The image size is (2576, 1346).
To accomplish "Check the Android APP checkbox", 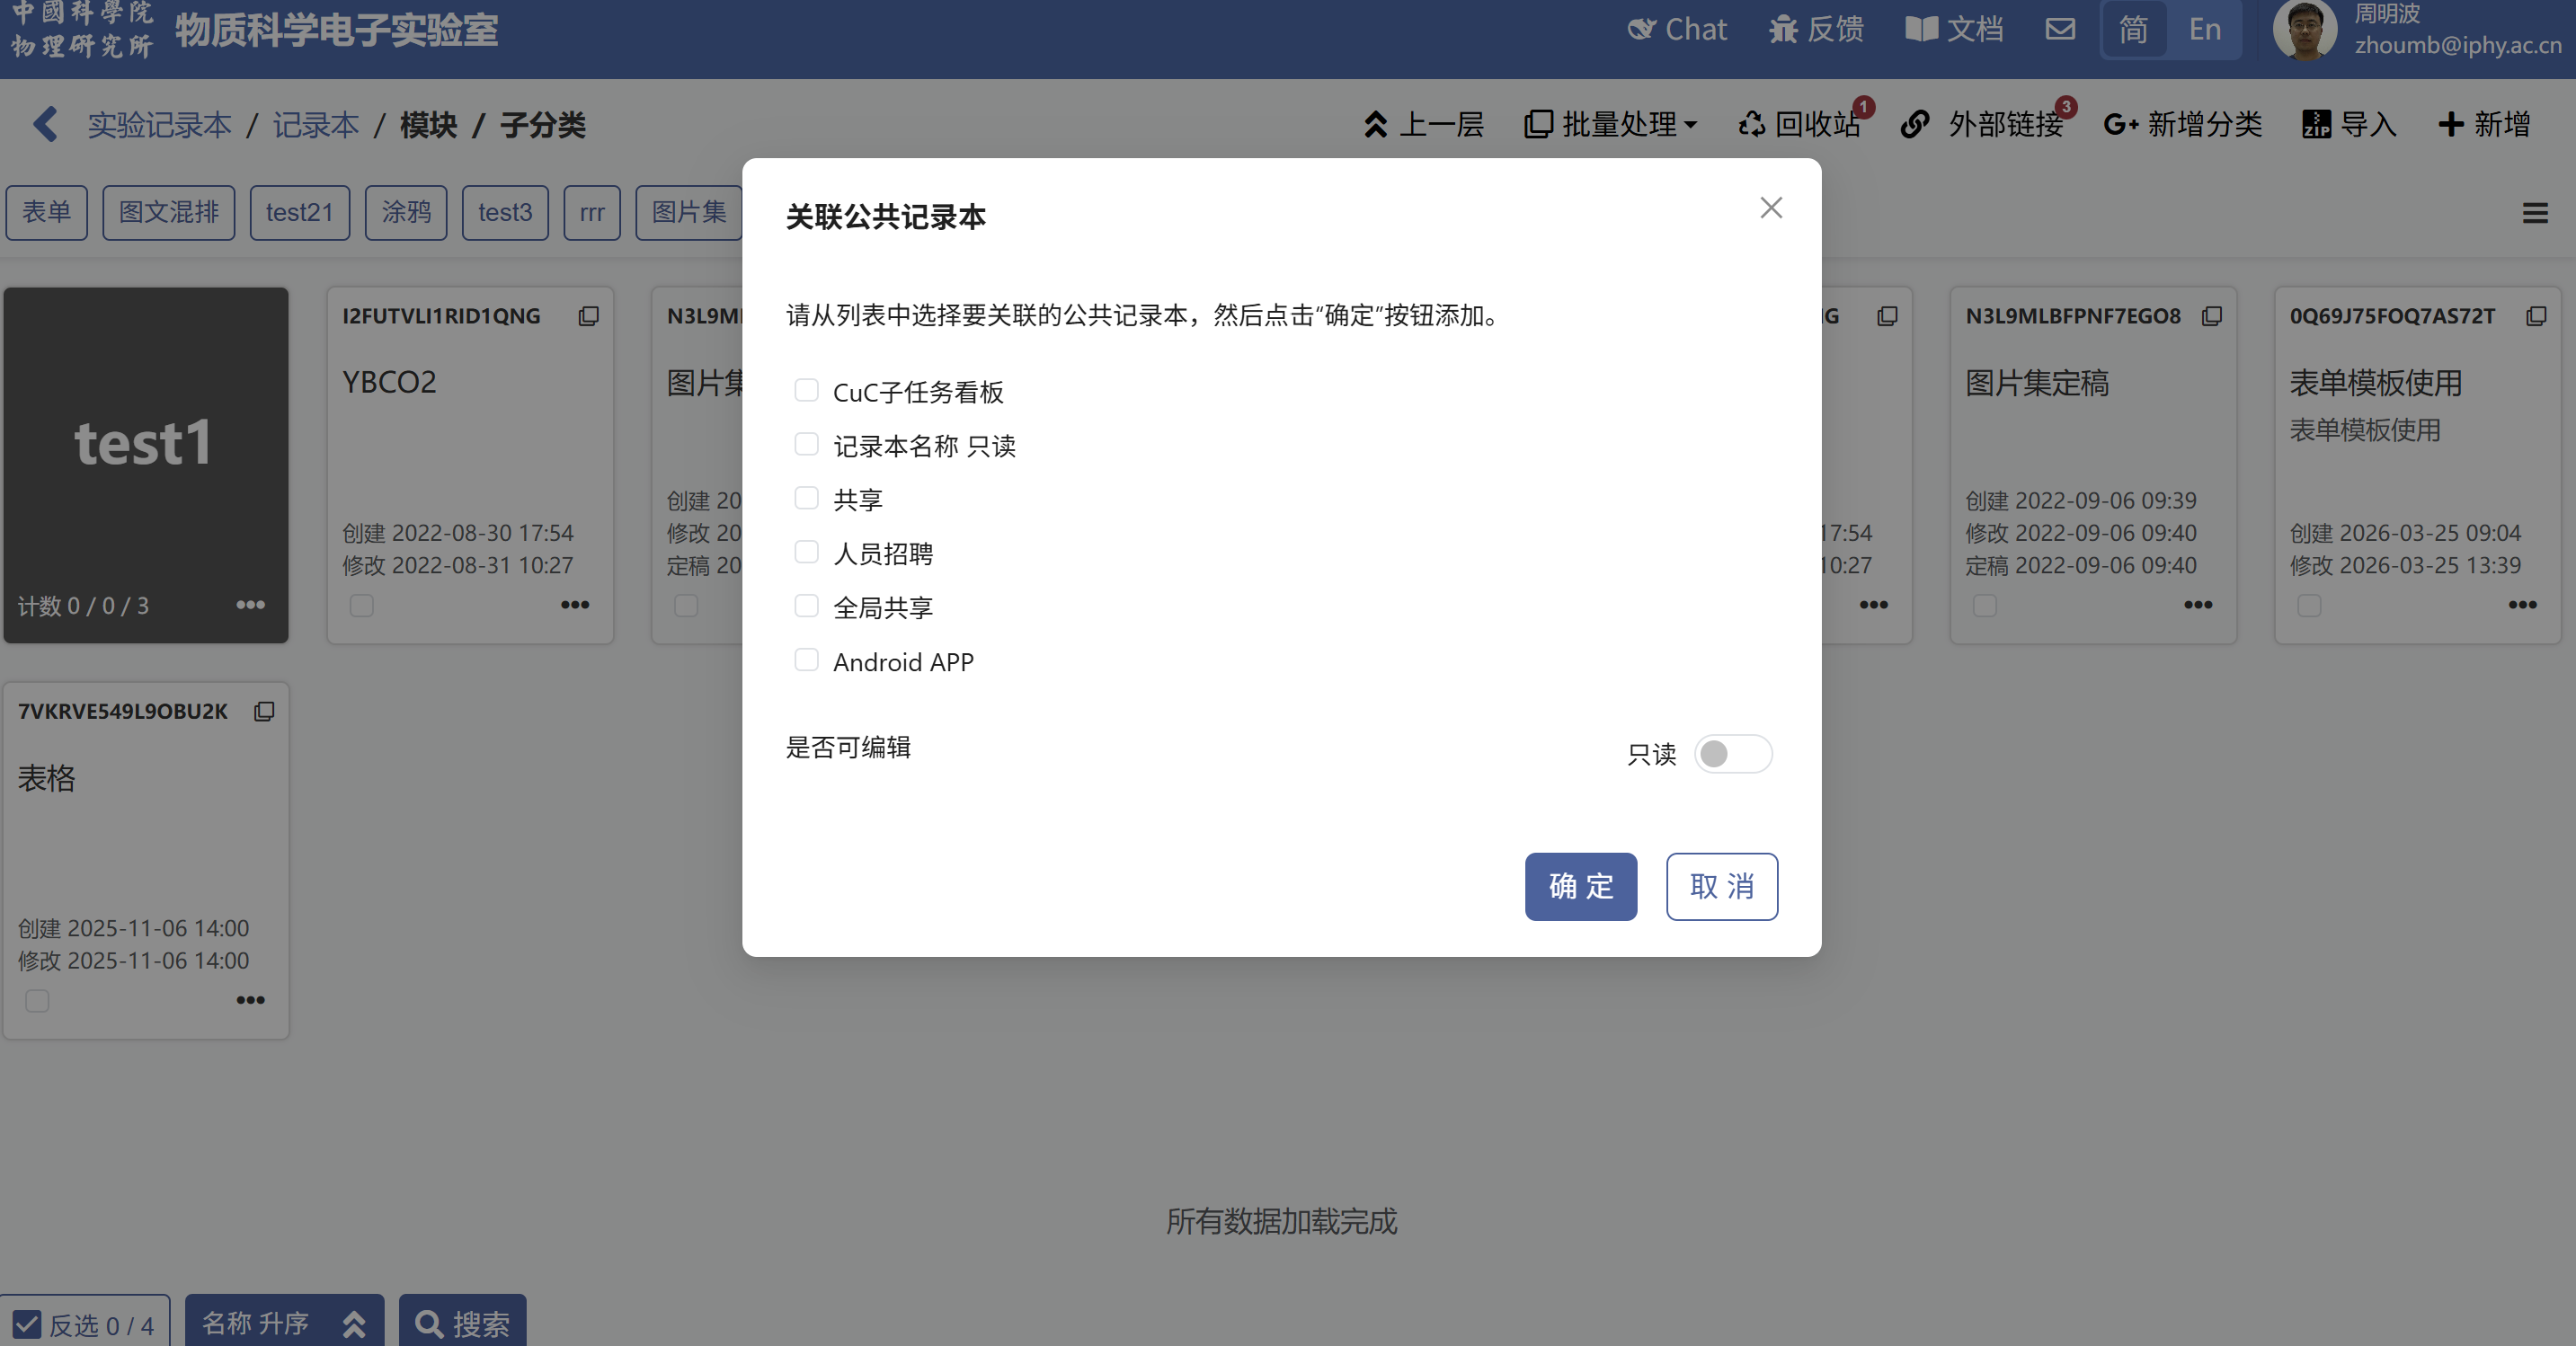I will pos(806,660).
